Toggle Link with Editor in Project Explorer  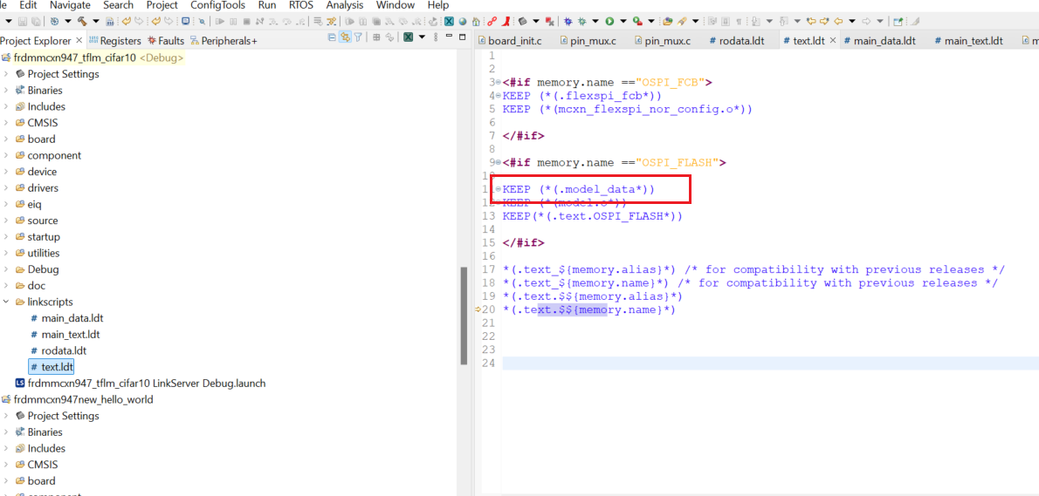[x=345, y=37]
